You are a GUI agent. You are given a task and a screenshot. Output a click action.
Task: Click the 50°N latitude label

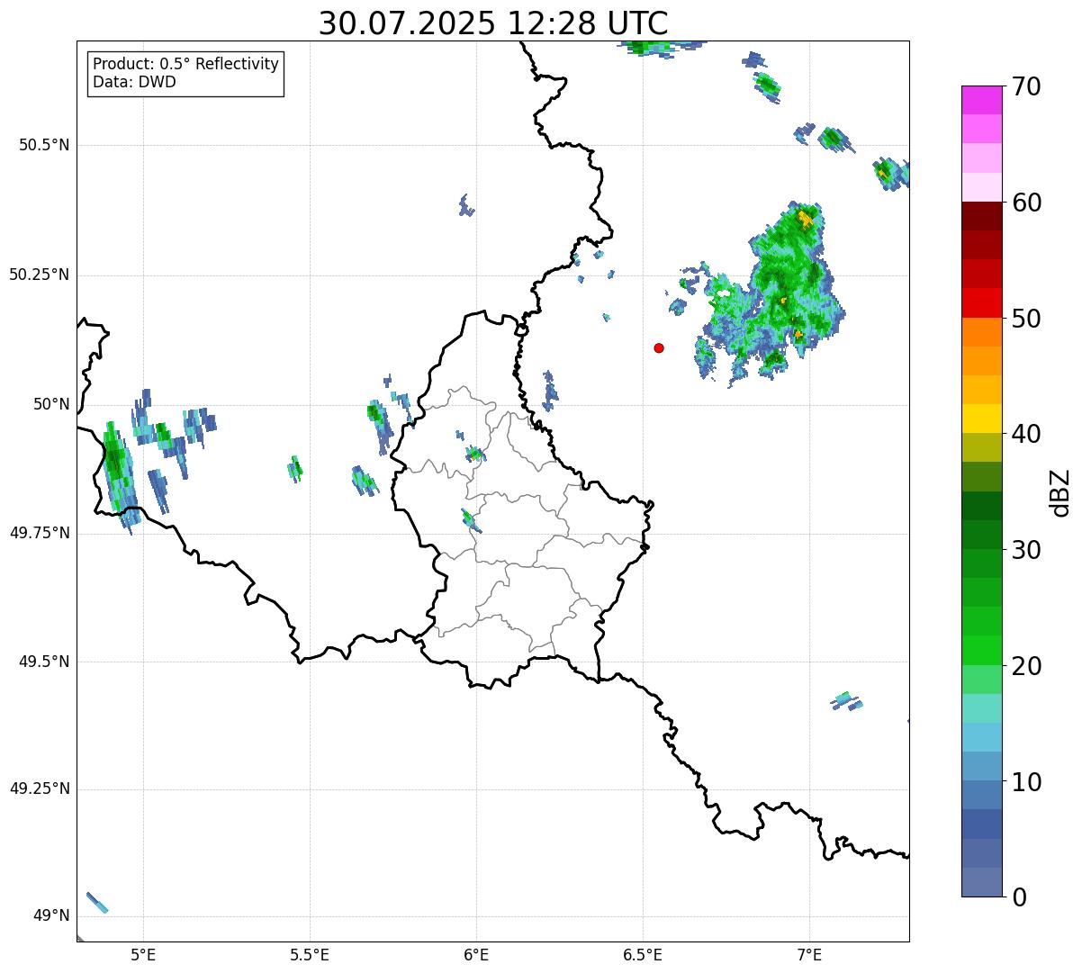pyautogui.click(x=50, y=404)
